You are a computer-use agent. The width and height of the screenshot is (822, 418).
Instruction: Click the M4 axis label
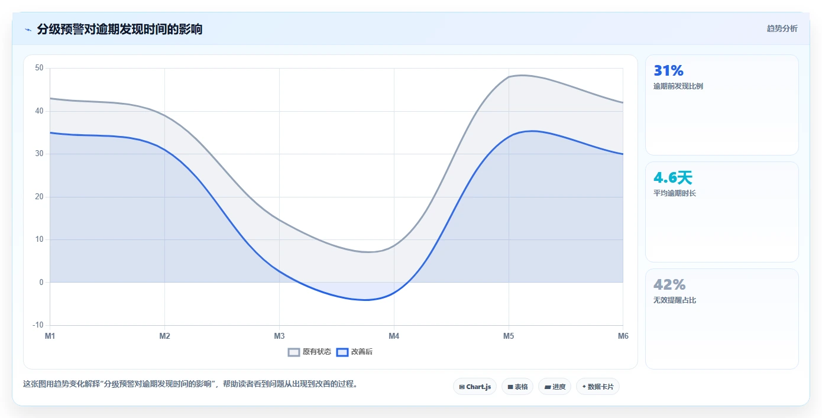394,336
